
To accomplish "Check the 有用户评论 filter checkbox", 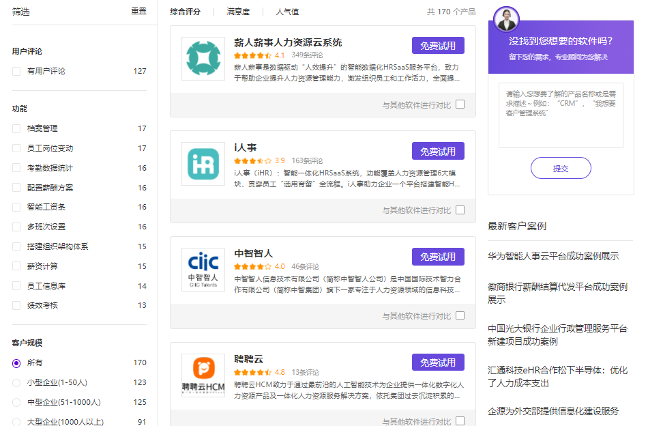I will 16,71.
